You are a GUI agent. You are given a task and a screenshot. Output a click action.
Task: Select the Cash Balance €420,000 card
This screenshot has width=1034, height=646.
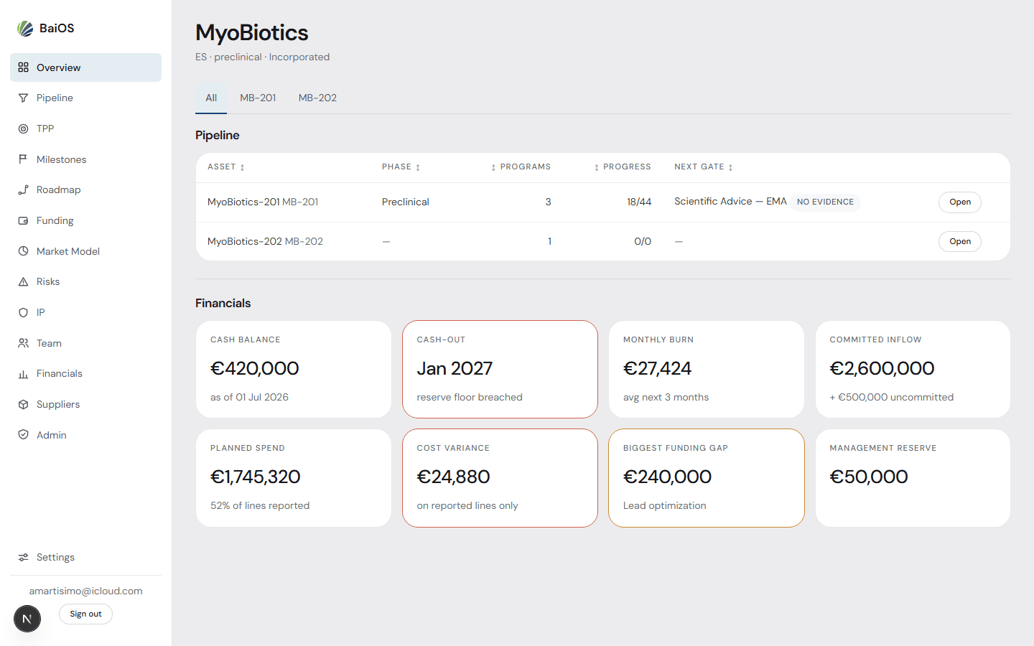[294, 369]
